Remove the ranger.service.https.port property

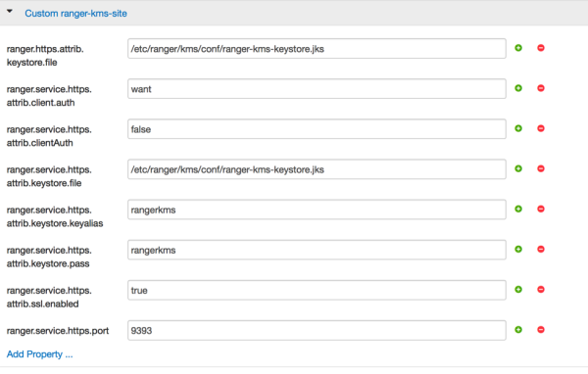[x=541, y=330]
